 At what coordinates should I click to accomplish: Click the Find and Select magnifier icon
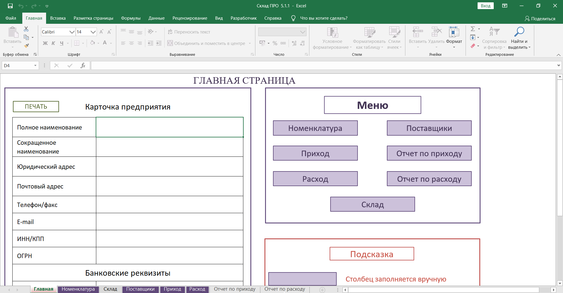tap(519, 32)
